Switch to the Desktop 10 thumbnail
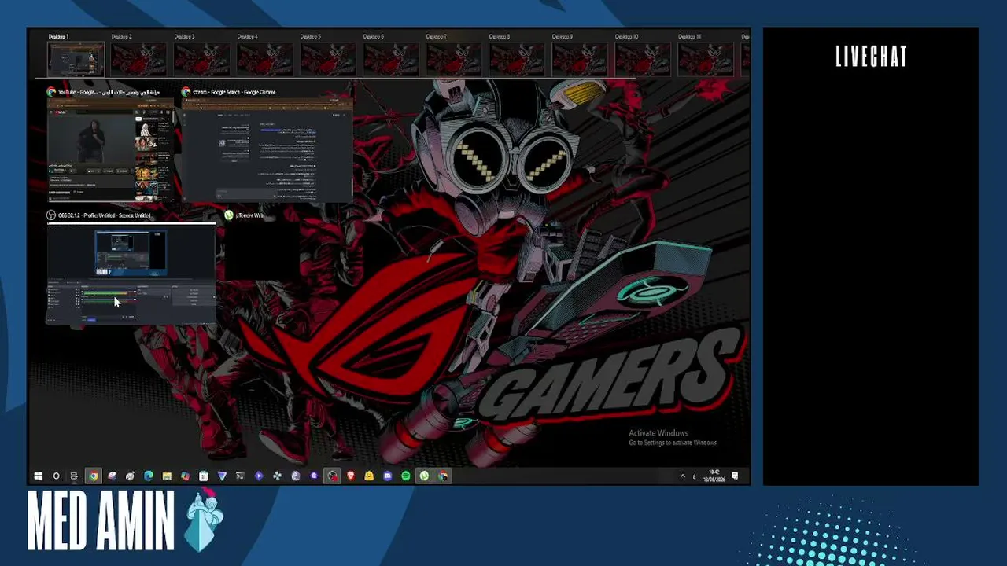 [642, 60]
